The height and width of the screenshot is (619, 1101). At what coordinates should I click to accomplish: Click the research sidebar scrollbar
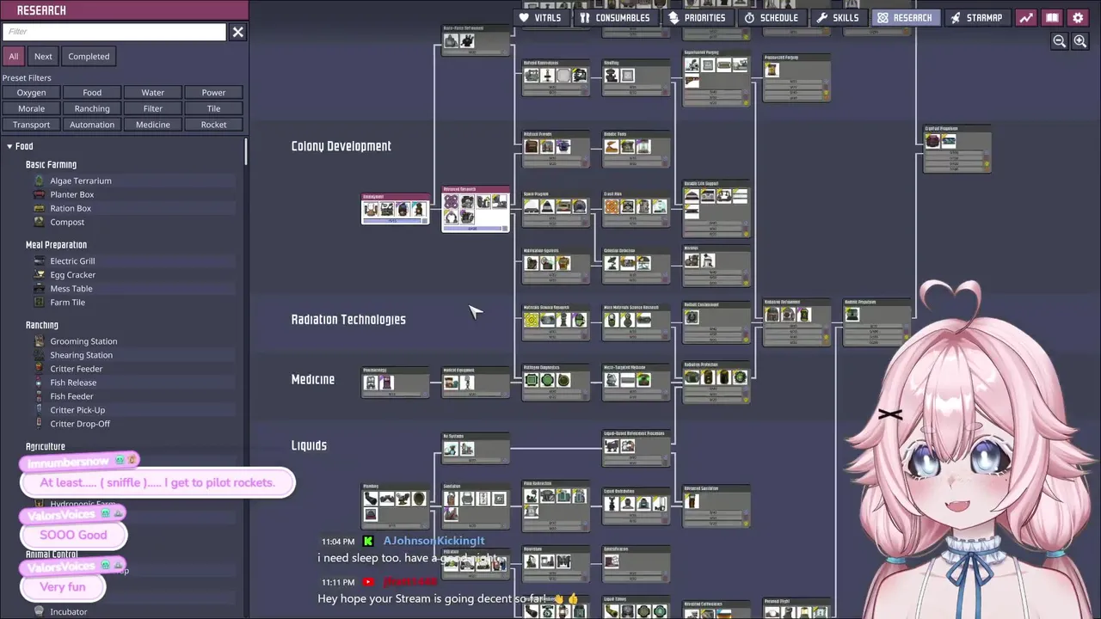click(246, 151)
